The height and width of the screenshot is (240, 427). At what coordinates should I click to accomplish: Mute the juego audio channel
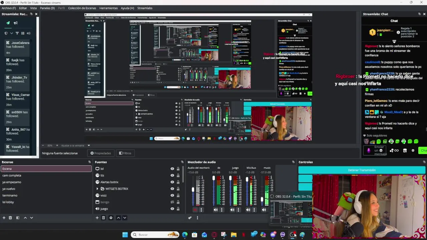pos(232,210)
